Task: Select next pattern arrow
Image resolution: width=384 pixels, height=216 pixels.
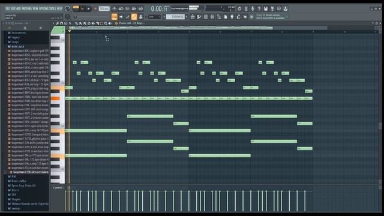Action: tap(187, 17)
